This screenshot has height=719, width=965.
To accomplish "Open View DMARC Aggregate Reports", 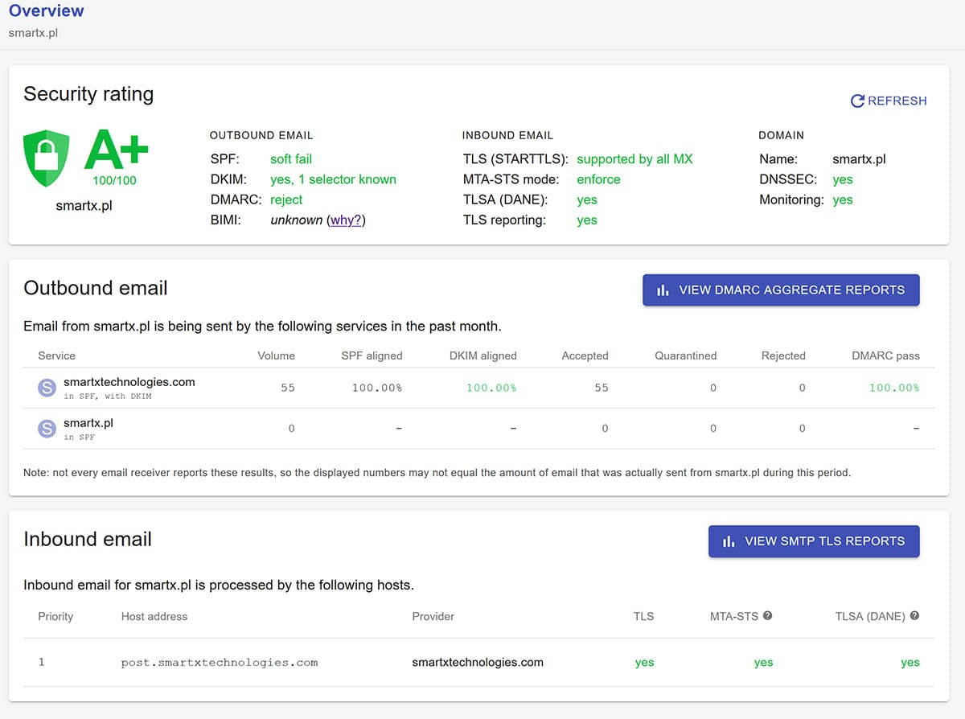I will tap(780, 290).
